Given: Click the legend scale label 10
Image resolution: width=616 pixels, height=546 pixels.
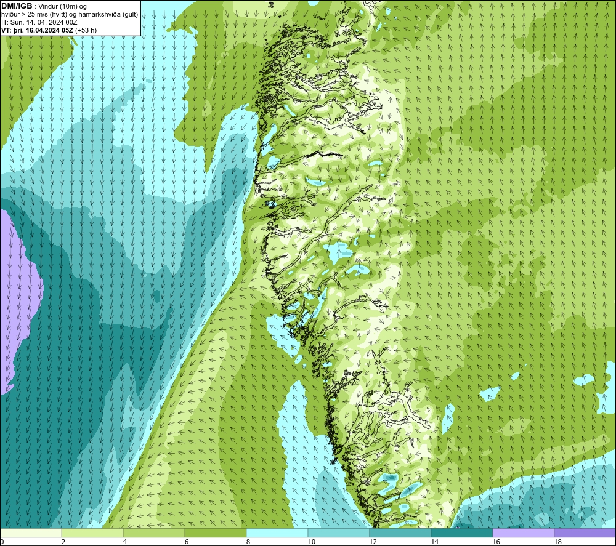Looking at the screenshot, I should point(311,542).
